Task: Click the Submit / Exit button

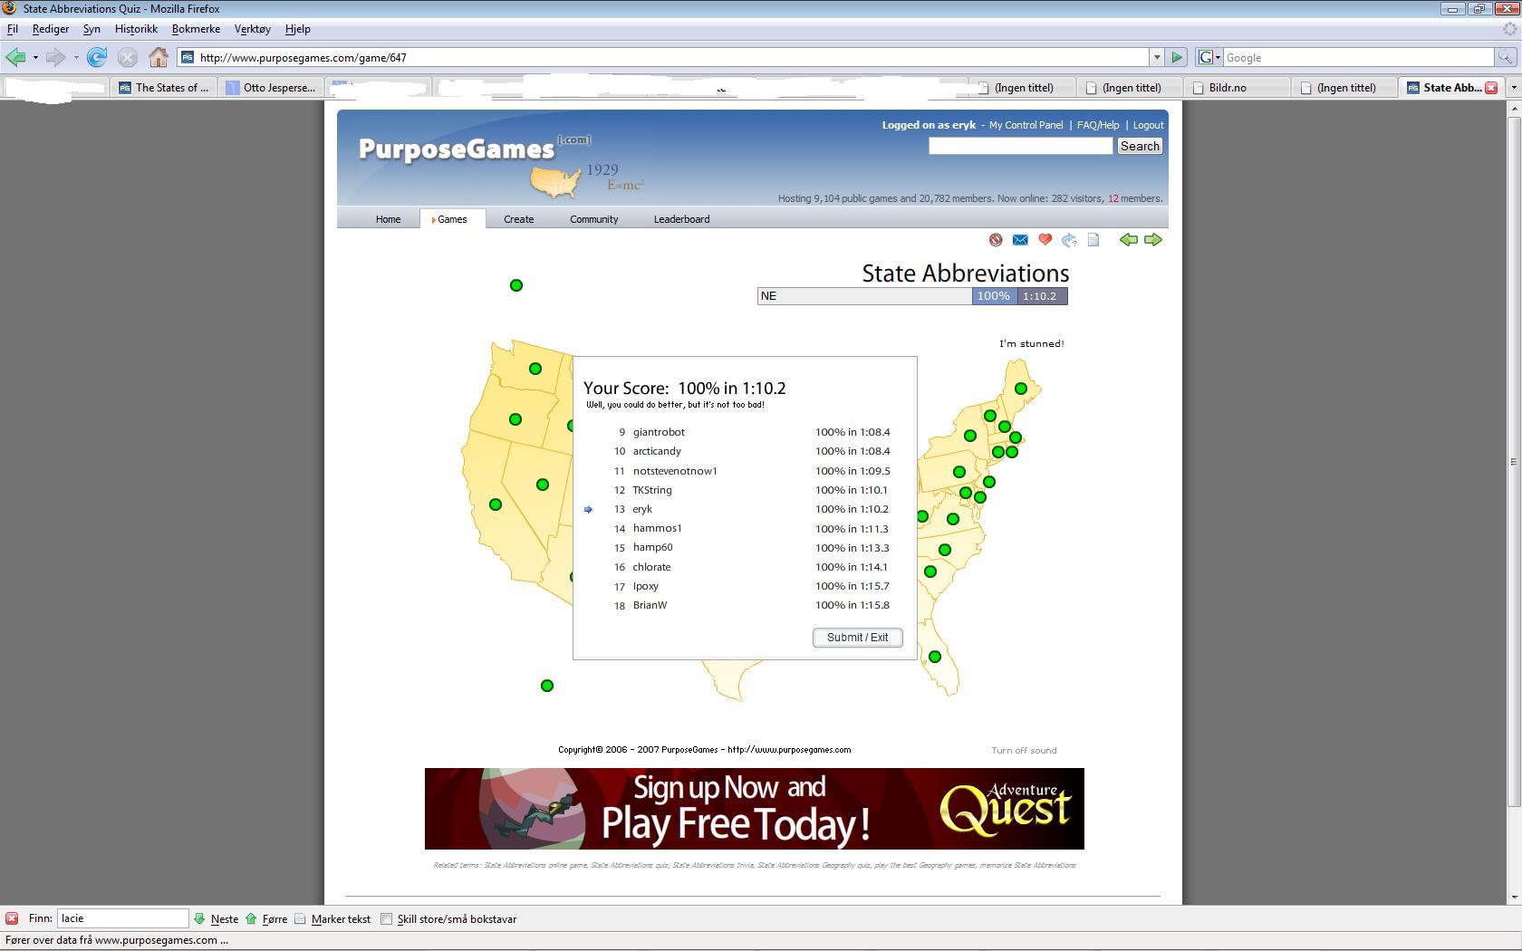Action: click(x=858, y=638)
